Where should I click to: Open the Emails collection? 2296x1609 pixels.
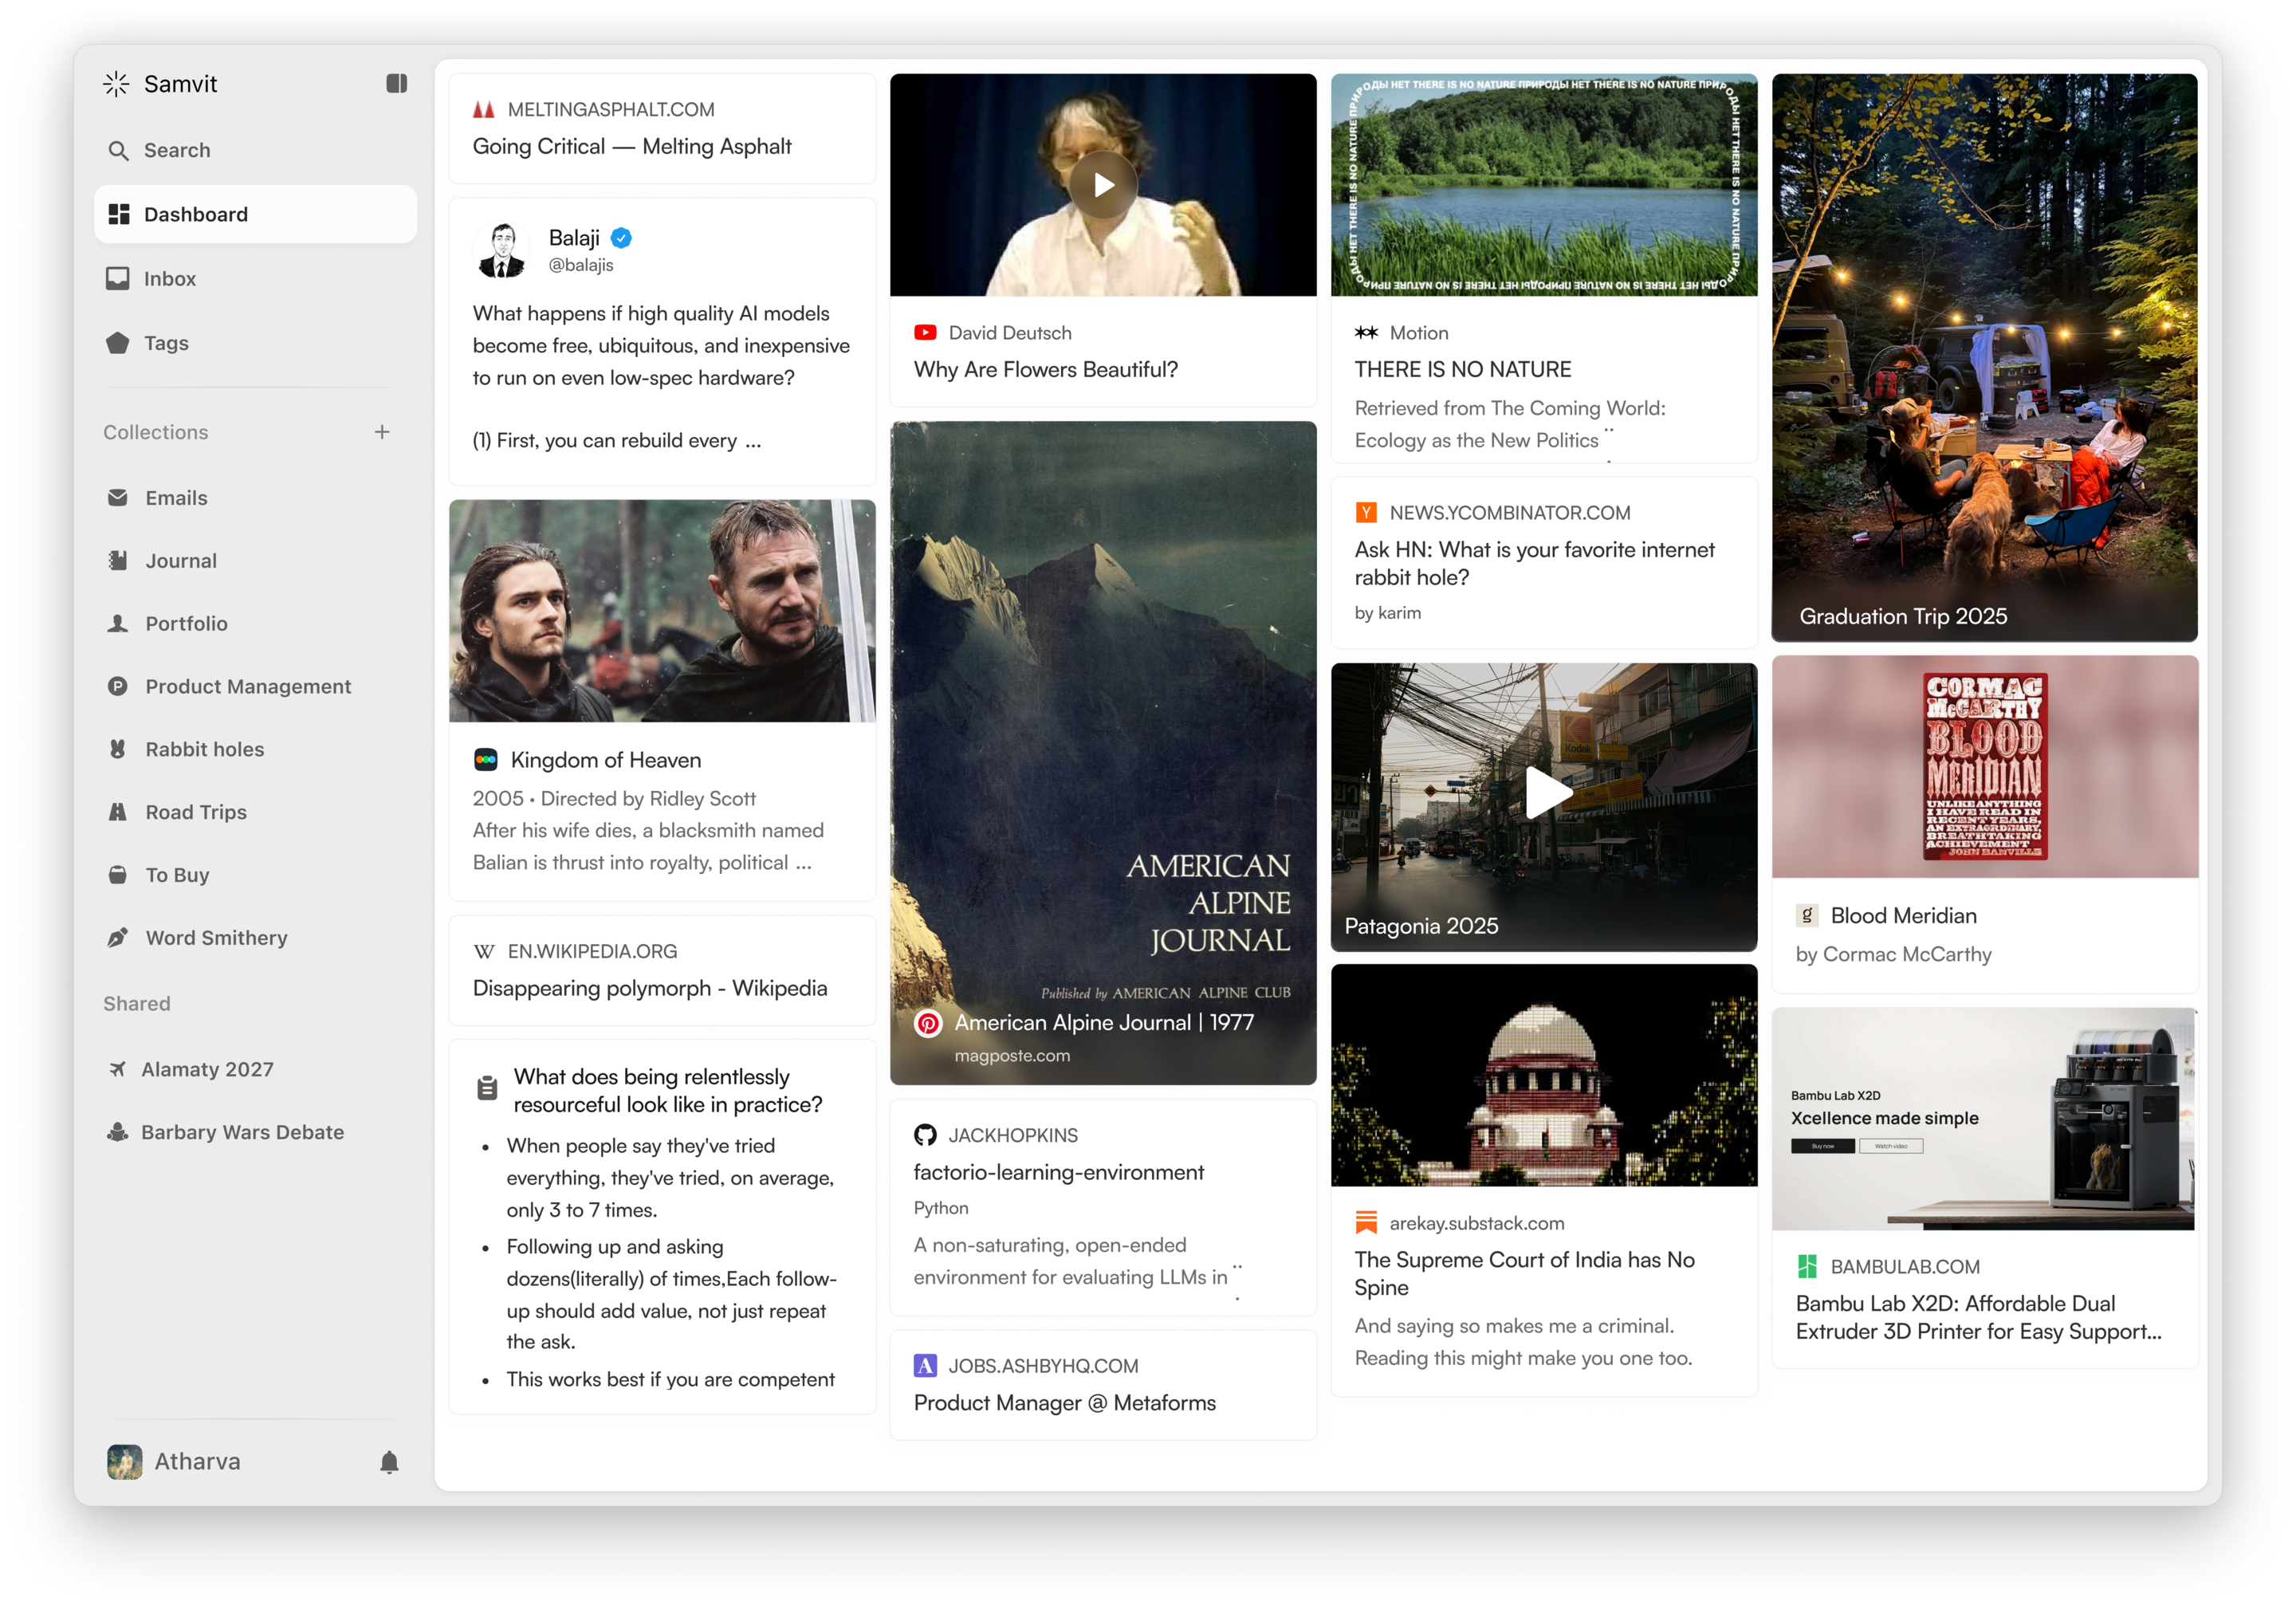256,498
